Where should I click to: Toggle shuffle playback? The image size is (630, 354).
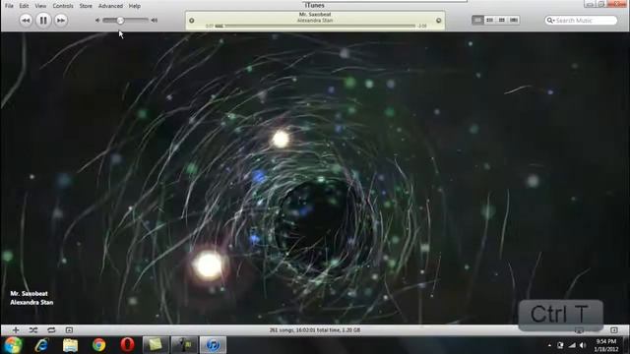33,330
